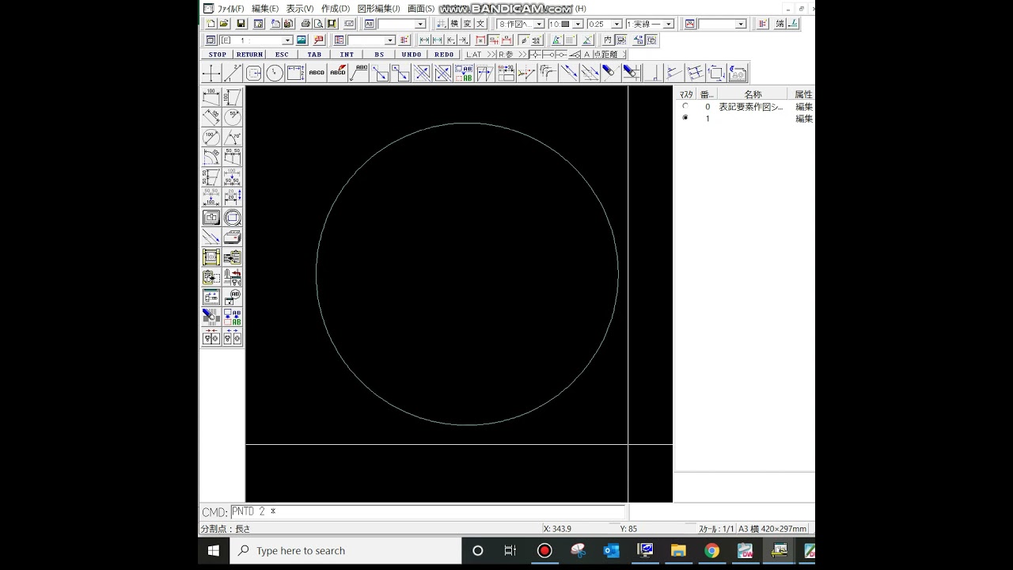
Task: Open the 編集(E) menu
Action: click(265, 9)
